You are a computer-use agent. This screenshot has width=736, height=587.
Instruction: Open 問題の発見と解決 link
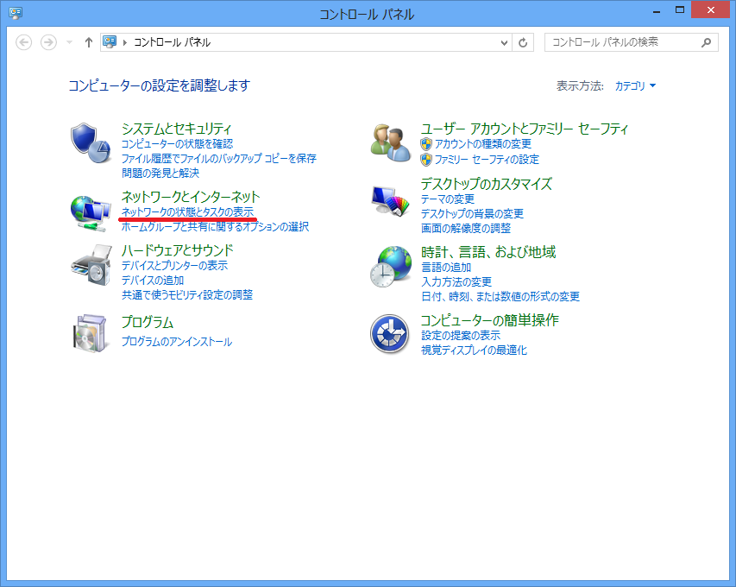click(160, 173)
